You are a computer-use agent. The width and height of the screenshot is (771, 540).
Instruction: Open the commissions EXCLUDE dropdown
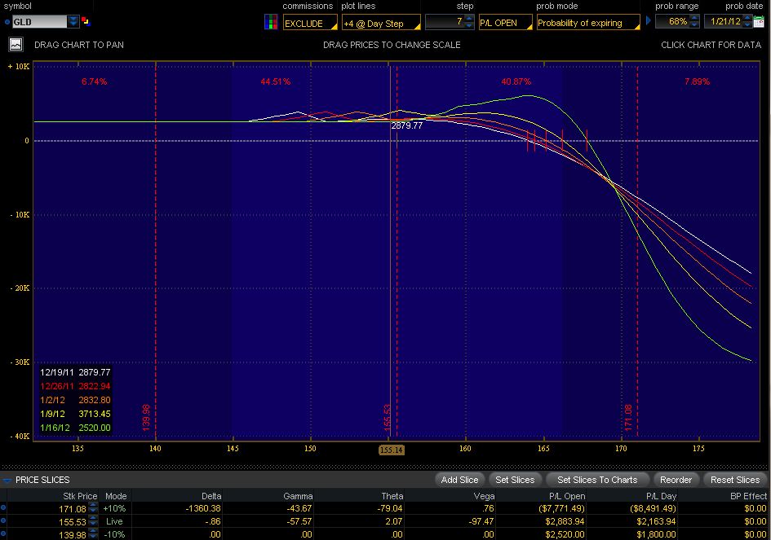coord(310,23)
